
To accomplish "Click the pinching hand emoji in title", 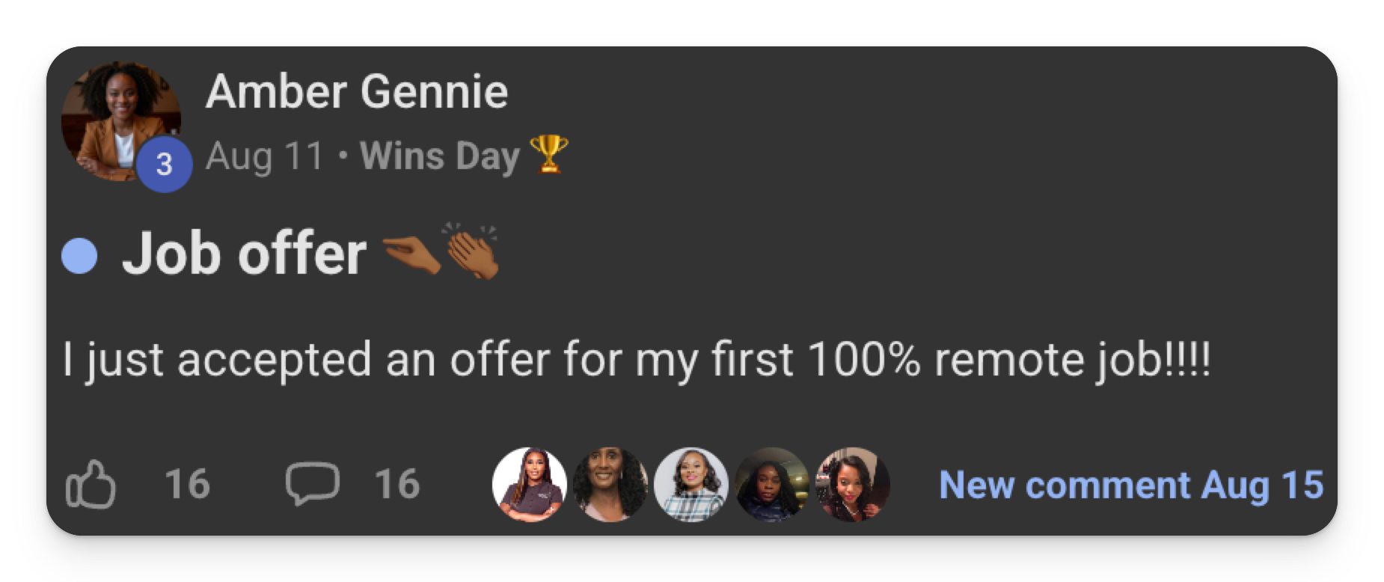I will [x=411, y=256].
